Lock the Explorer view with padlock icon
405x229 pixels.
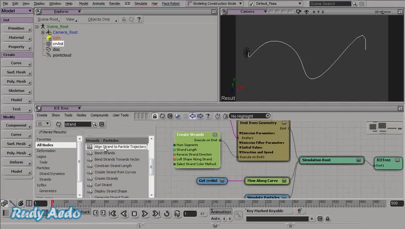124,20
